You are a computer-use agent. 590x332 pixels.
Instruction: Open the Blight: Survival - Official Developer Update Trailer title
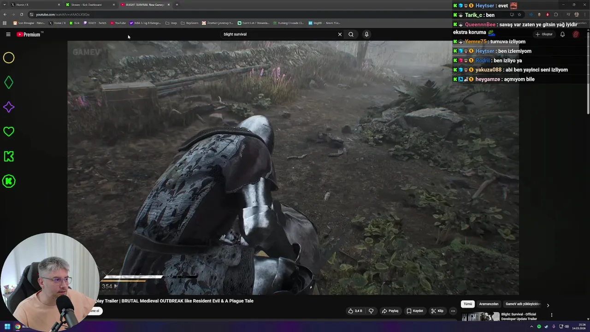[x=519, y=316]
